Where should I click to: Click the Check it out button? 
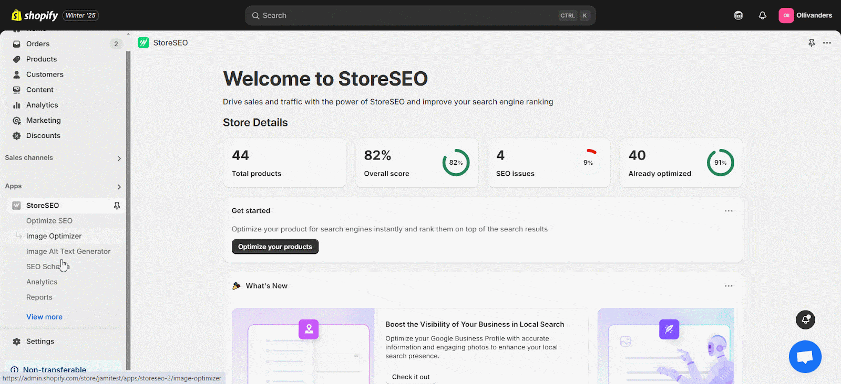pos(411,377)
